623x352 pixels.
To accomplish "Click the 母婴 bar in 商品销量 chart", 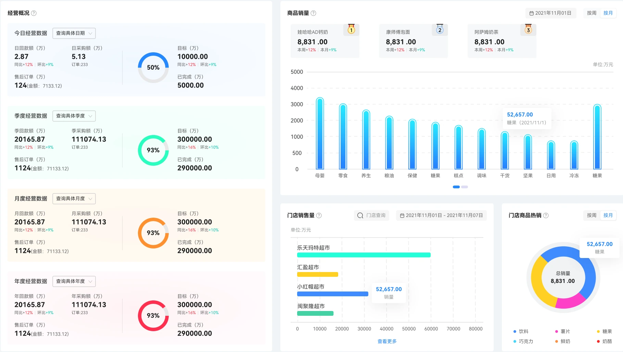I will click(x=320, y=133).
